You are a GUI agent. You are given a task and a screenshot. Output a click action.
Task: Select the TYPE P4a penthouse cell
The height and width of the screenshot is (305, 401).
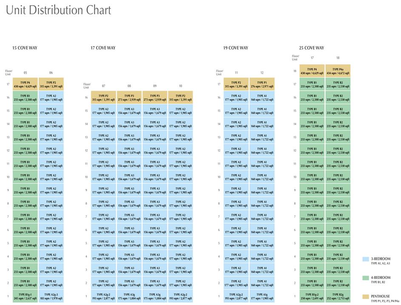click(x=338, y=71)
